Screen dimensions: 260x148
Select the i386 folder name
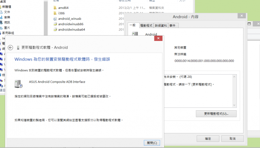click(x=61, y=13)
